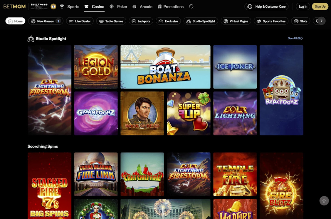Click the round gold badge icon
Image resolution: width=331 pixels, height=219 pixels.
click(53, 6)
